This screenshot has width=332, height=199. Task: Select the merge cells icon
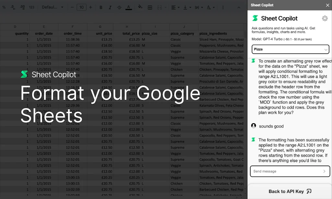coord(159,6)
